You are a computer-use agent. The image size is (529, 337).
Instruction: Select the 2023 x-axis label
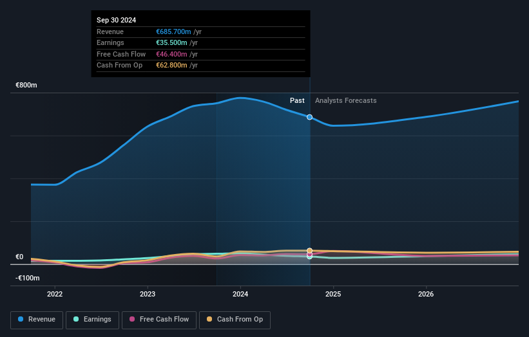pos(148,294)
